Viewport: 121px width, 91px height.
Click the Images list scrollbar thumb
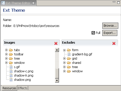click(x=57, y=73)
